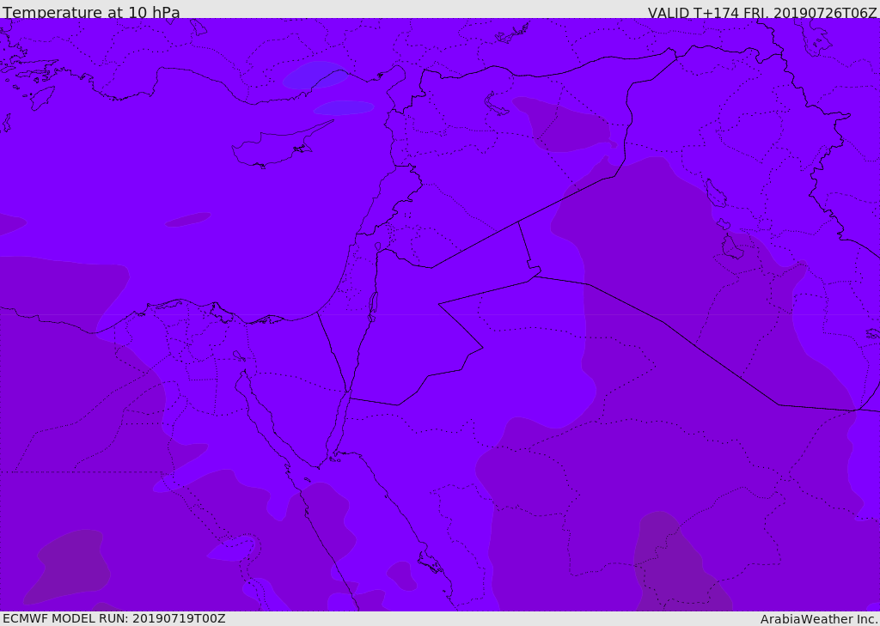Click the 'Temperature at 10 hPa' title
The height and width of the screenshot is (626, 880).
tap(91, 12)
